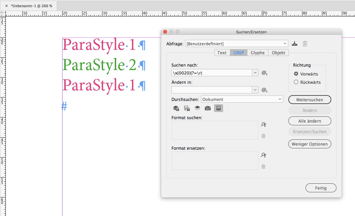Screen dimensions: 355x216
Task: Click the Format ersetzen box
Action: click(215, 161)
